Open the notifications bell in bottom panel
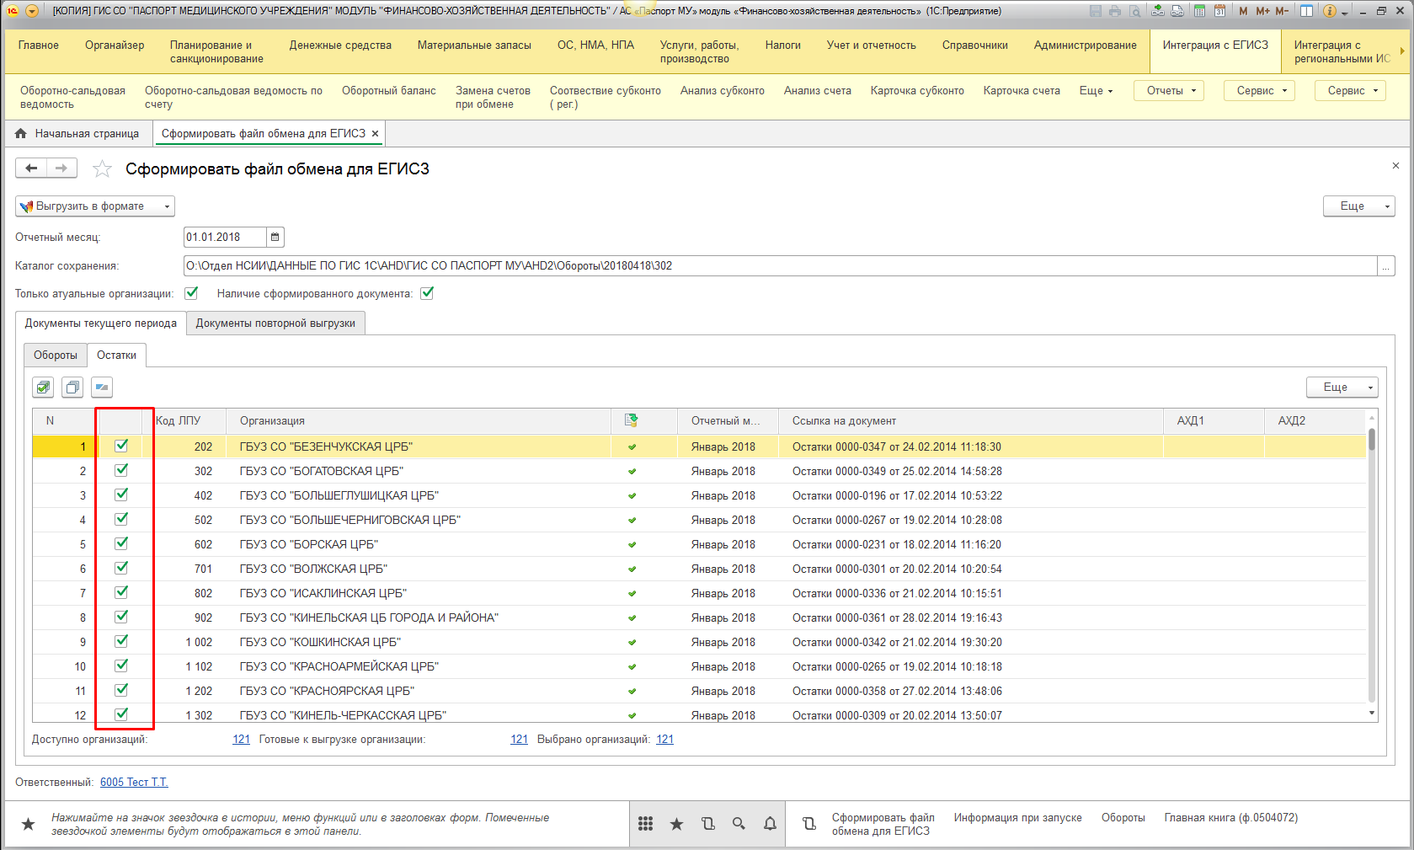The height and width of the screenshot is (850, 1414). [770, 824]
